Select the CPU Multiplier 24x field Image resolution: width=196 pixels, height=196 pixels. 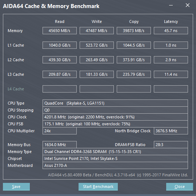(x=60, y=131)
